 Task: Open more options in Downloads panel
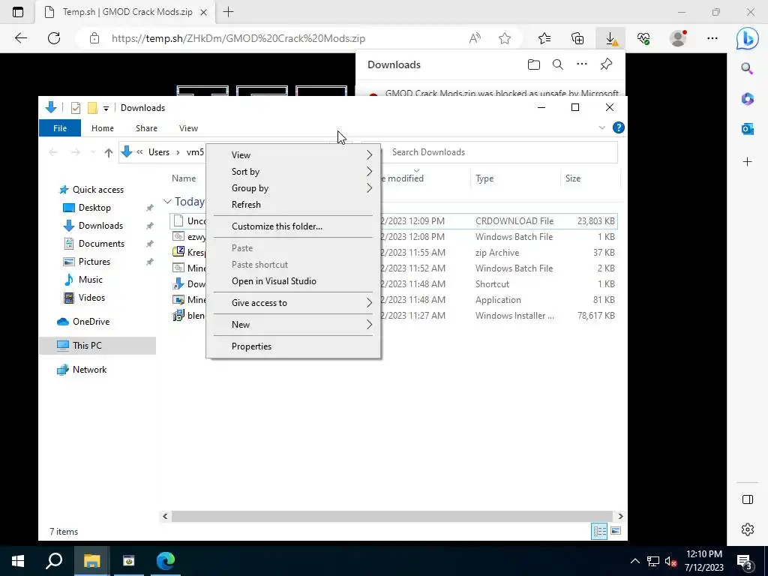[x=582, y=64]
